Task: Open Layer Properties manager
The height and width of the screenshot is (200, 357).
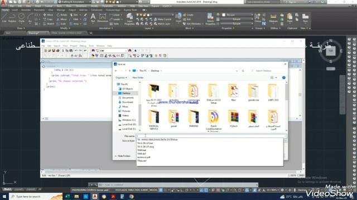Action: coord(129,18)
